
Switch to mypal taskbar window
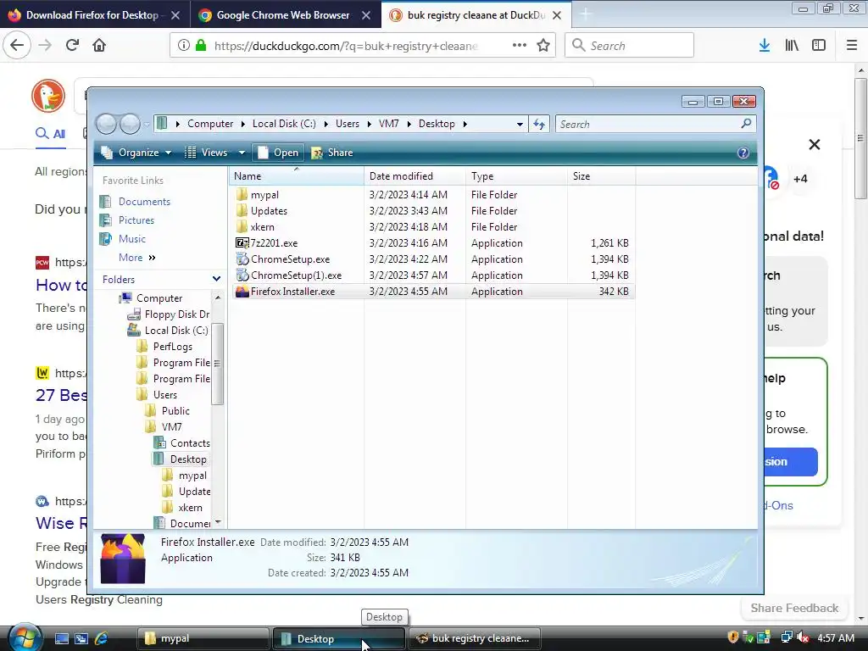(x=203, y=638)
